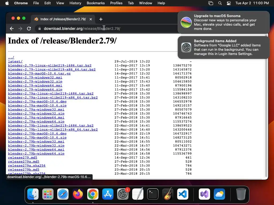274x205 pixels.
Task: Click the Chrome icon in the dock
Action: [x=93, y=194]
